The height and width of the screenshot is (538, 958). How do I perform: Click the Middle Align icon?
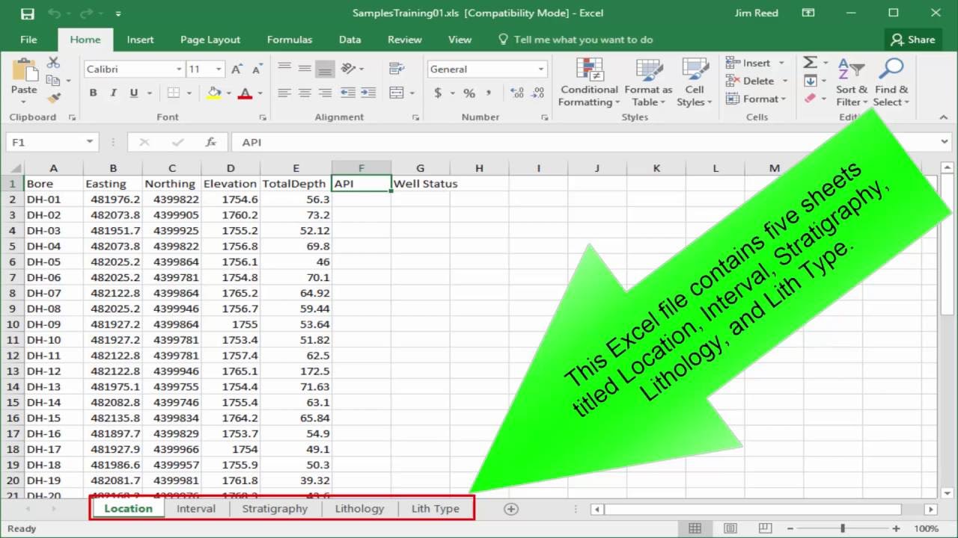[305, 69]
